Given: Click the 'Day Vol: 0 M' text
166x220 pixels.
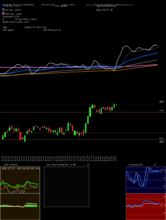Looking at the screenshot, I should 104,10.
